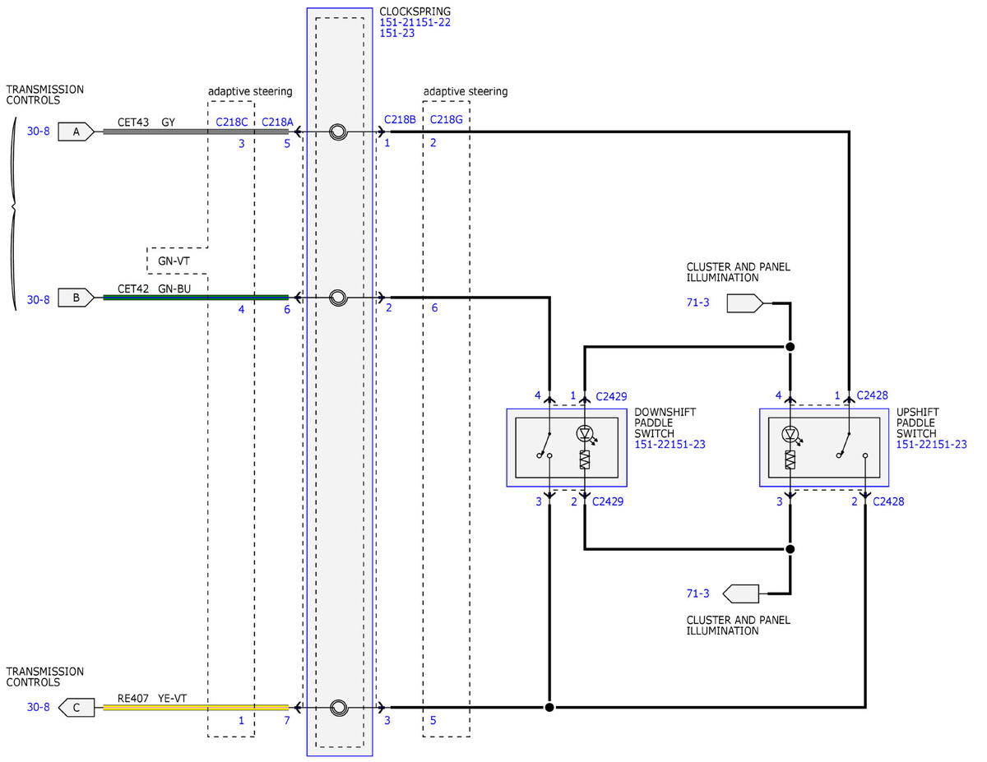Viewport: 987px width, 762px height.
Task: Click the switch contact symbol in the downshift paddle switch
Action: [544, 444]
